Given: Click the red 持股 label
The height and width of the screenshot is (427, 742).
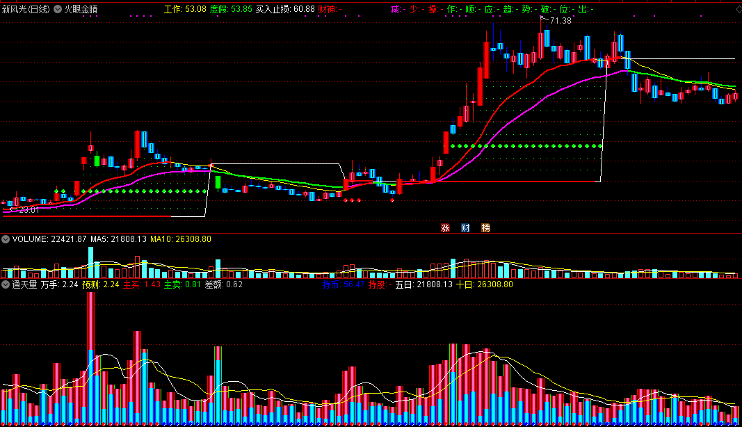Looking at the screenshot, I should pos(380,284).
